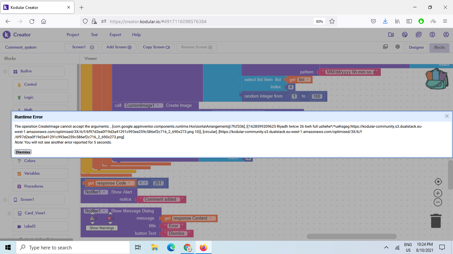Image resolution: width=453 pixels, height=254 pixels.
Task: Click the trash can icon
Action: click(x=436, y=221)
